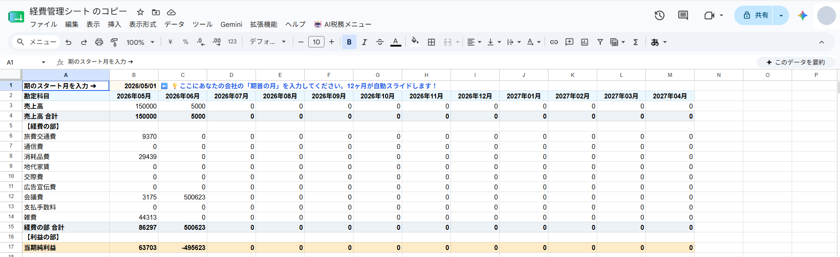Open the 編集 menu
Image resolution: width=840 pixels, height=257 pixels.
click(72, 25)
